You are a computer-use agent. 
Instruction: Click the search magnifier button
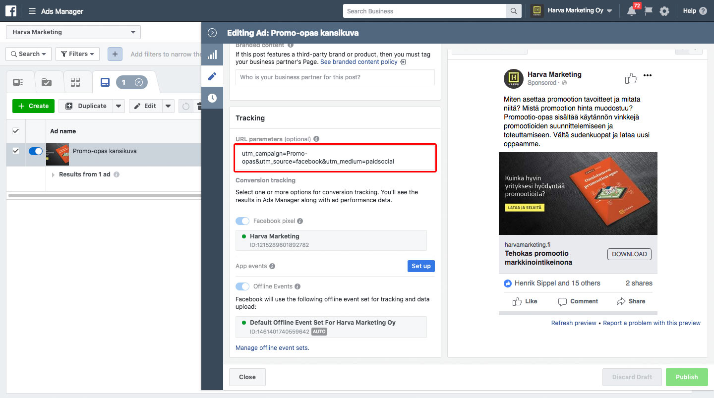(x=513, y=11)
